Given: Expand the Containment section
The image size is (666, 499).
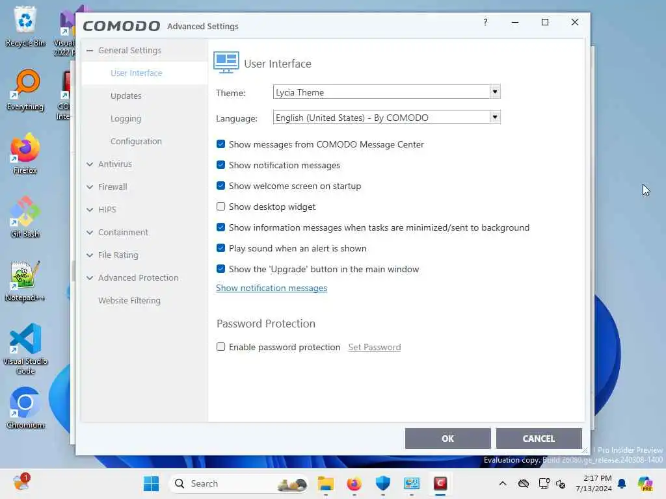Looking at the screenshot, I should tap(90, 233).
